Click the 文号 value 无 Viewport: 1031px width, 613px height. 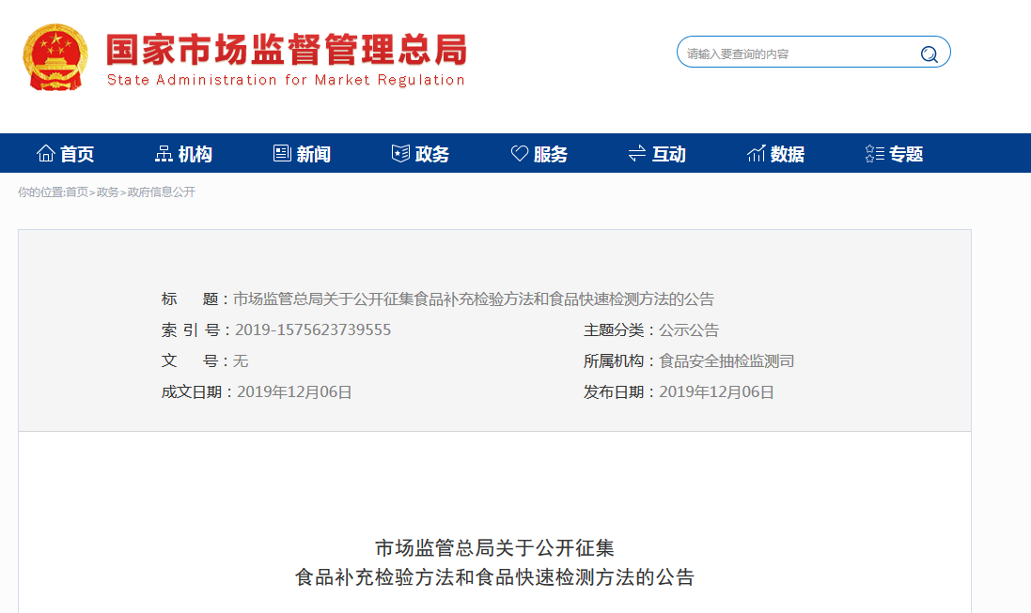[x=241, y=360]
